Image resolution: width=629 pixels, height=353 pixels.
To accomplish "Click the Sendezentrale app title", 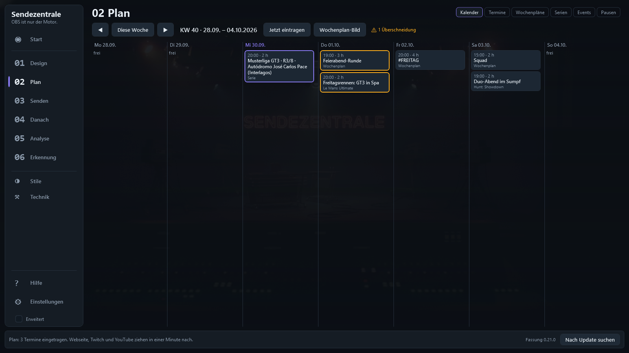I will [36, 14].
